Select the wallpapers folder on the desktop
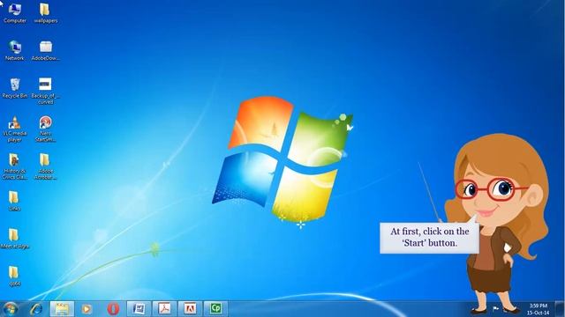This screenshot has height=317, width=565. coord(46,13)
